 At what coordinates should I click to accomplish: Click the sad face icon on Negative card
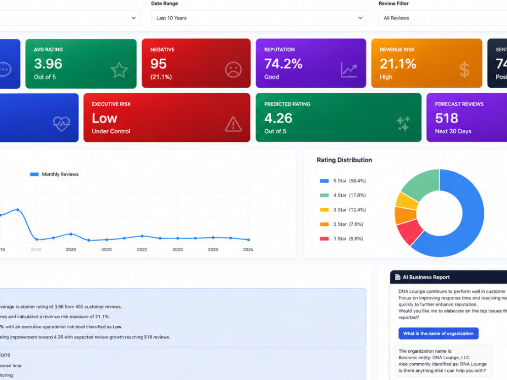pyautogui.click(x=233, y=69)
